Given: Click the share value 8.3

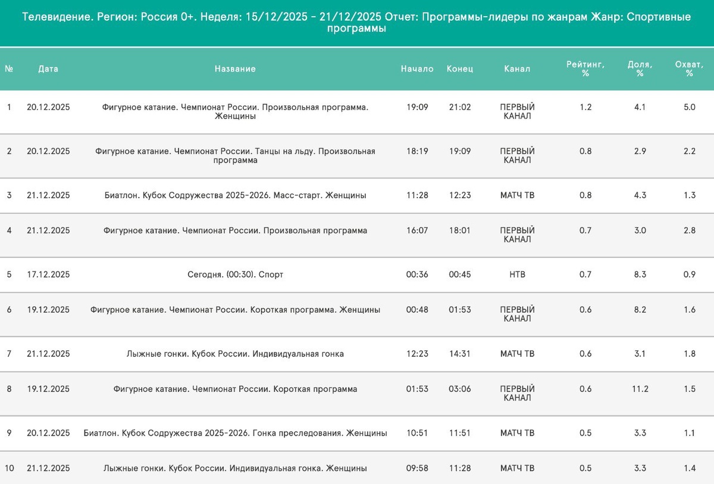Looking at the screenshot, I should [640, 274].
